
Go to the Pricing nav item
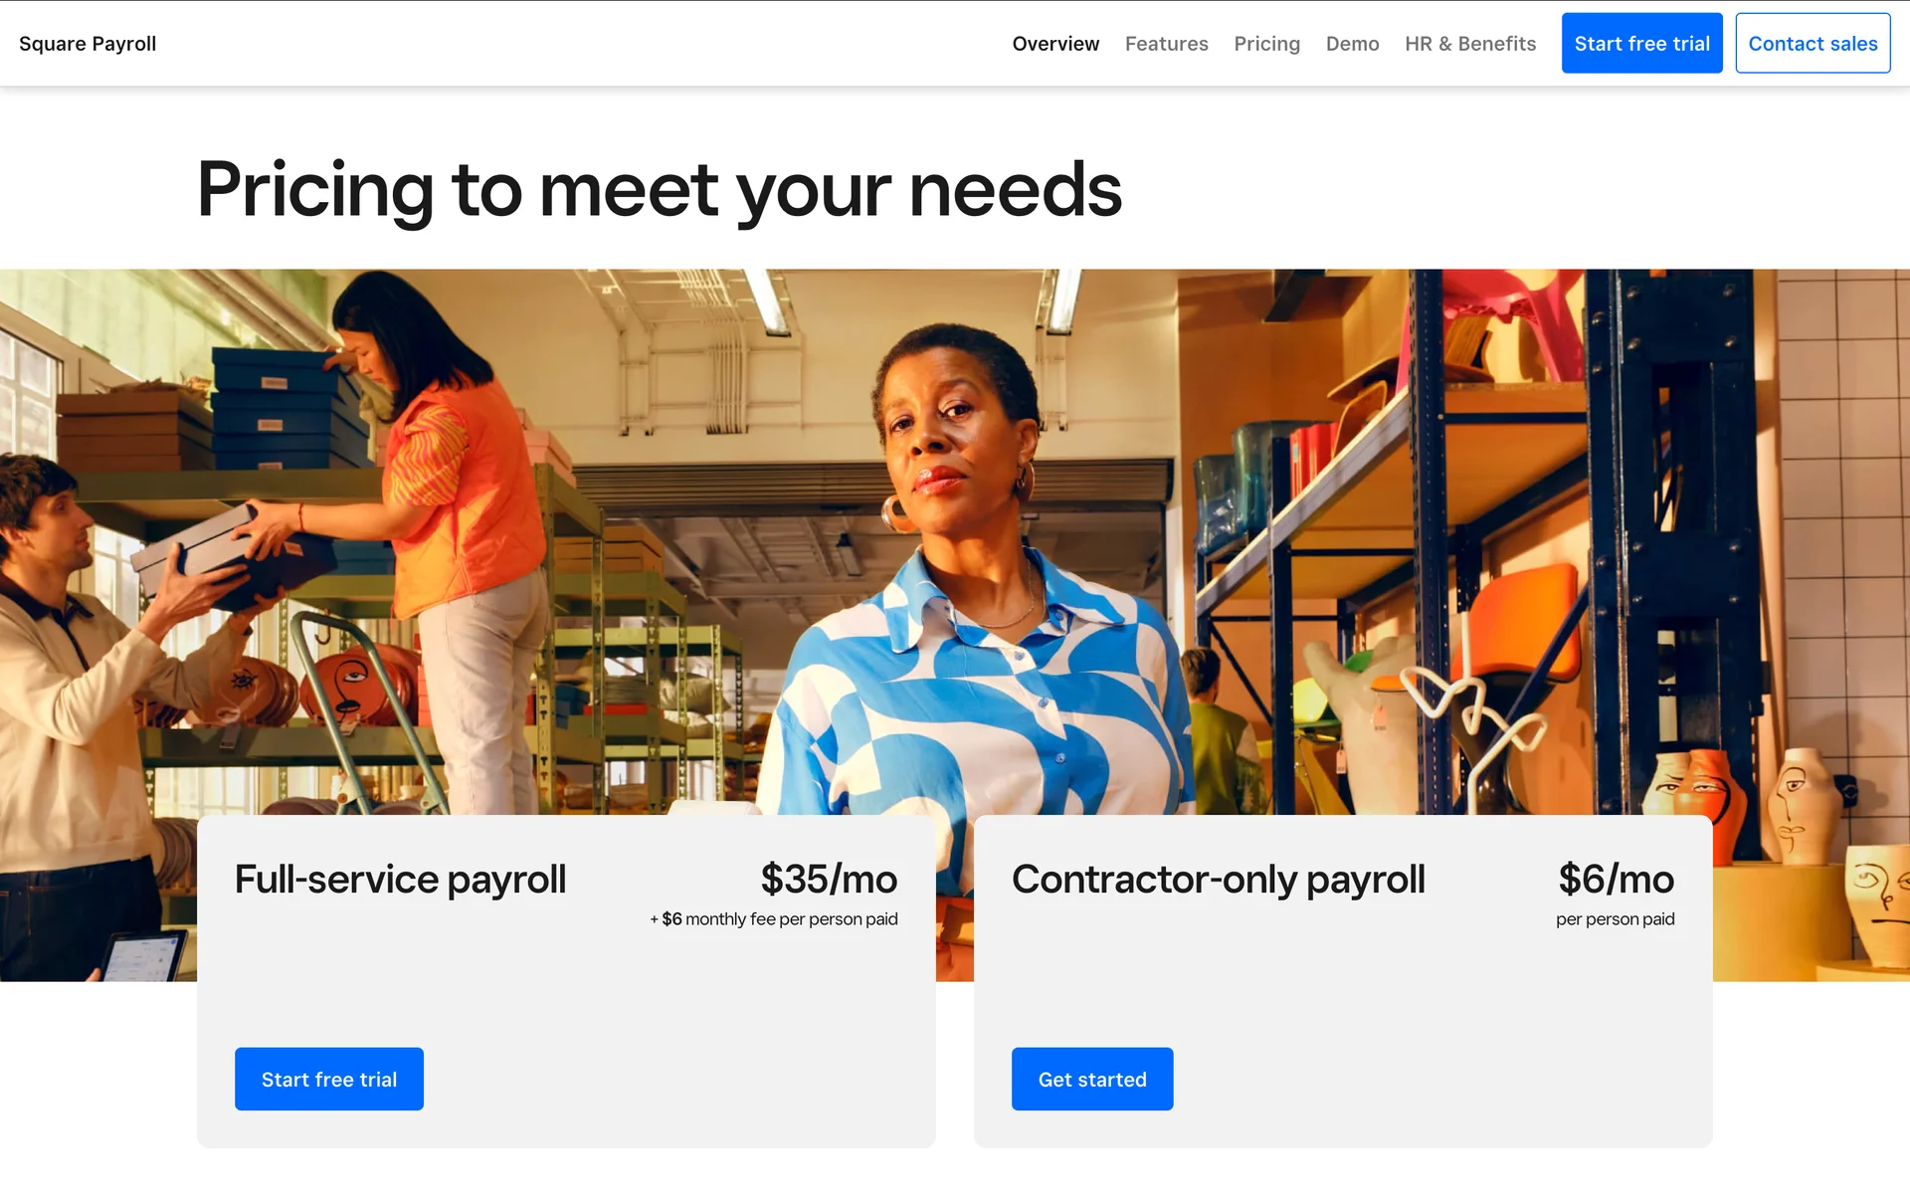[x=1266, y=44]
